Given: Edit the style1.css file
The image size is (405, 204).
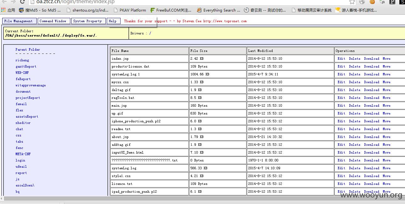Looking at the screenshot, I should point(341,176).
